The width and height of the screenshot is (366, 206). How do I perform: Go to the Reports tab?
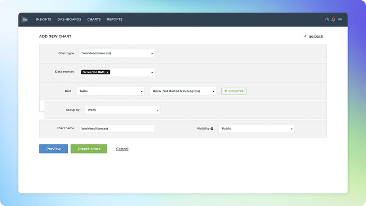point(115,20)
